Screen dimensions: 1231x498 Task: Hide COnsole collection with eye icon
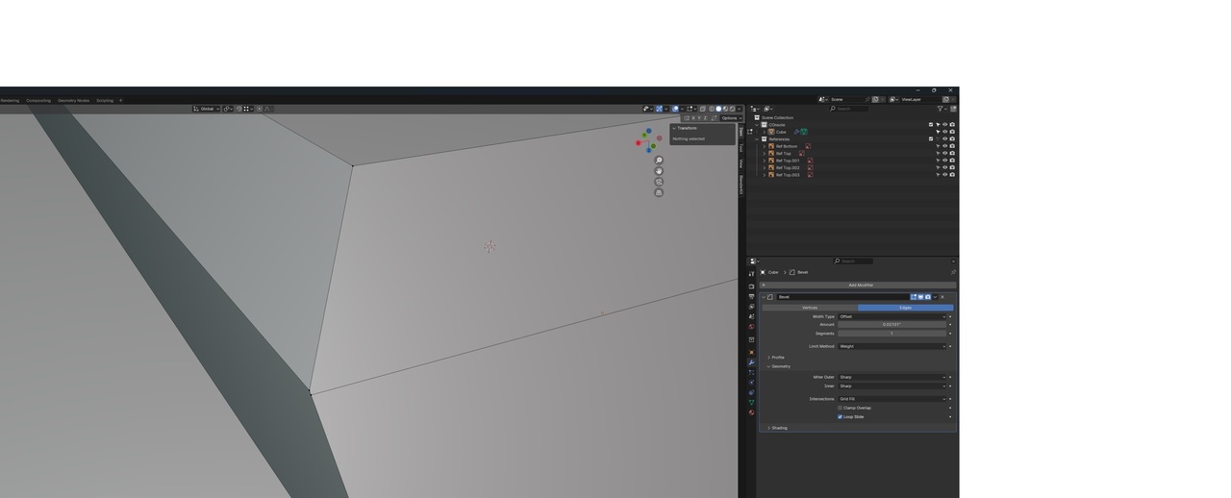pos(944,125)
